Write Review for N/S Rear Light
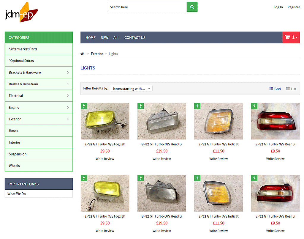Viewport: 304px width, 239px height. (x=275, y=159)
